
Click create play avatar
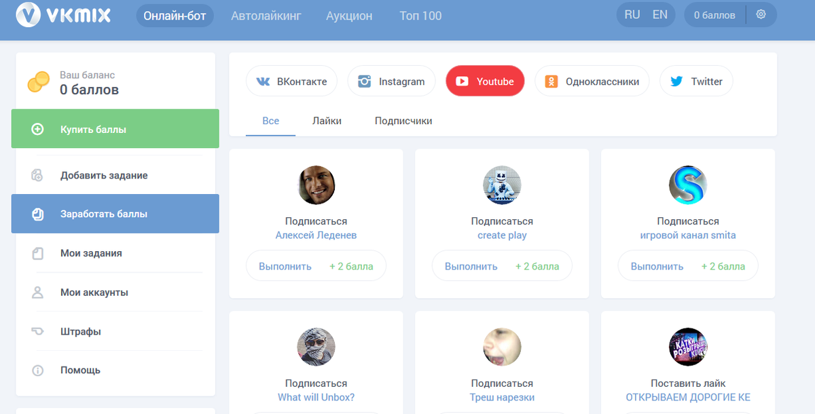coord(502,185)
